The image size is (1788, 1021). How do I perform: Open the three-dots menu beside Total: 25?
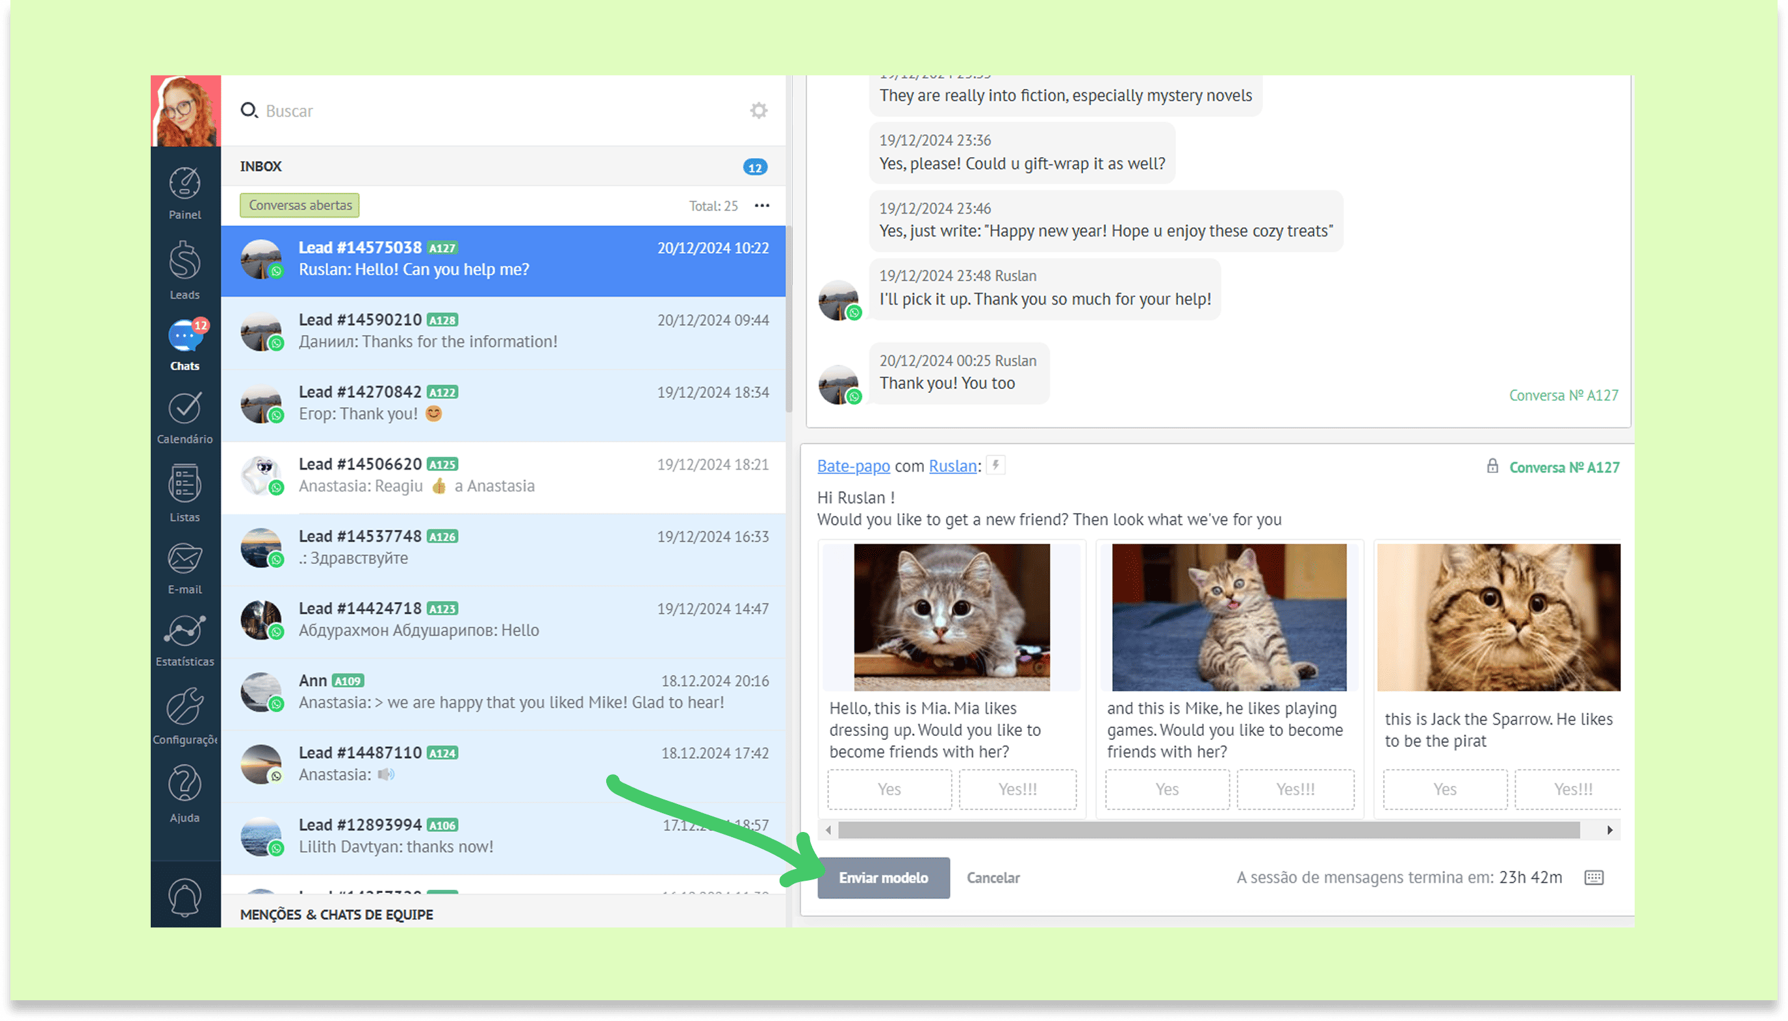tap(761, 205)
